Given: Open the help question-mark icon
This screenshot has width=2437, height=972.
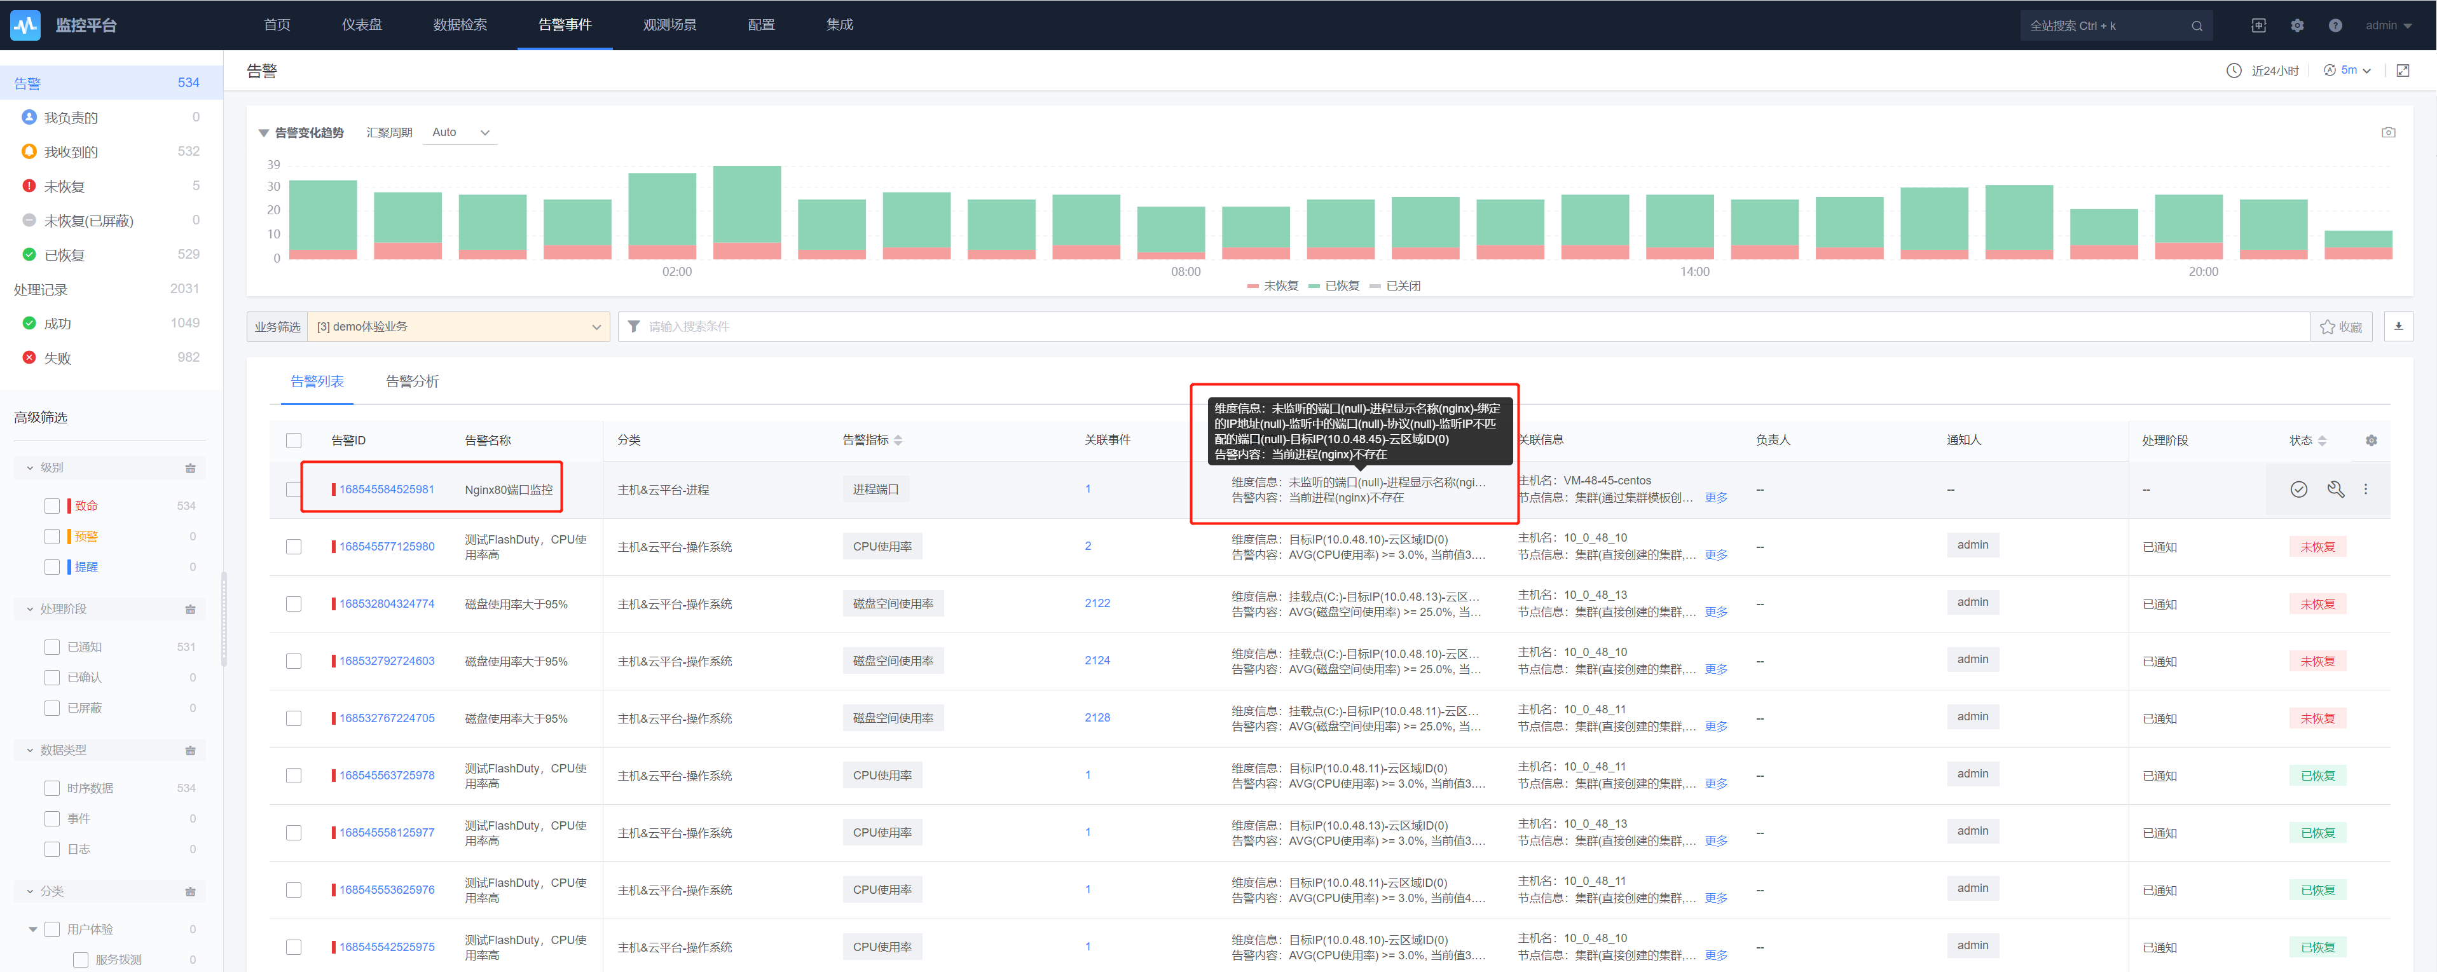Looking at the screenshot, I should (2335, 25).
